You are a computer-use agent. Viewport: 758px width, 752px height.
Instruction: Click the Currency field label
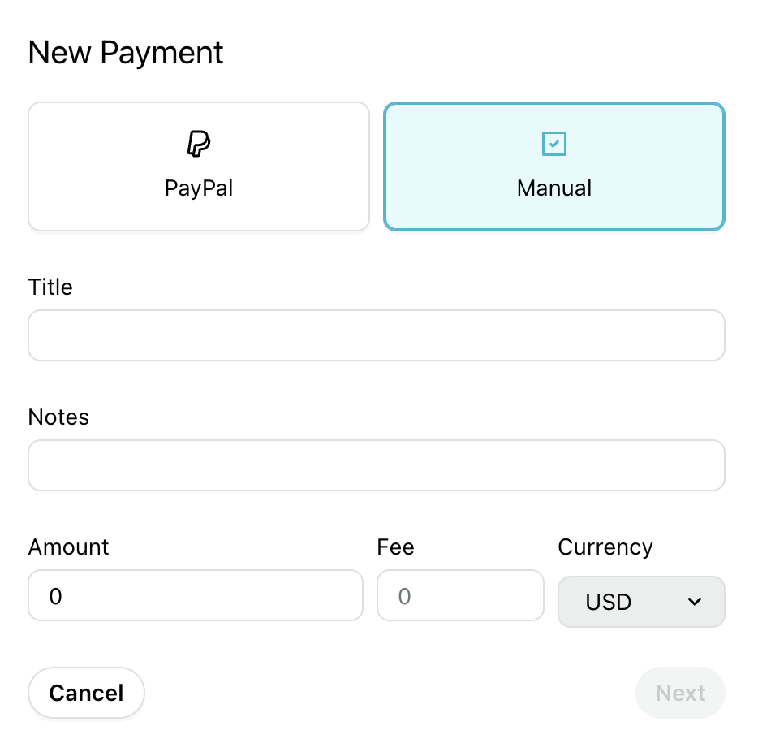point(605,547)
